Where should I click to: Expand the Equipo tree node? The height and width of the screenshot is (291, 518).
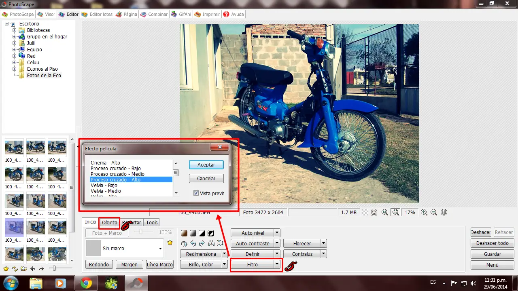[15, 50]
